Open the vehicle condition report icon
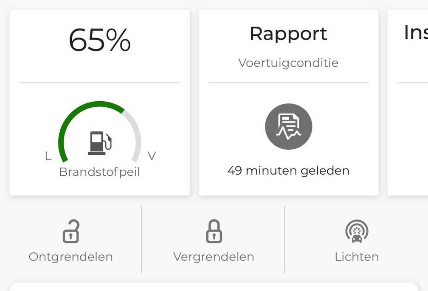The height and width of the screenshot is (291, 428). pyautogui.click(x=288, y=127)
